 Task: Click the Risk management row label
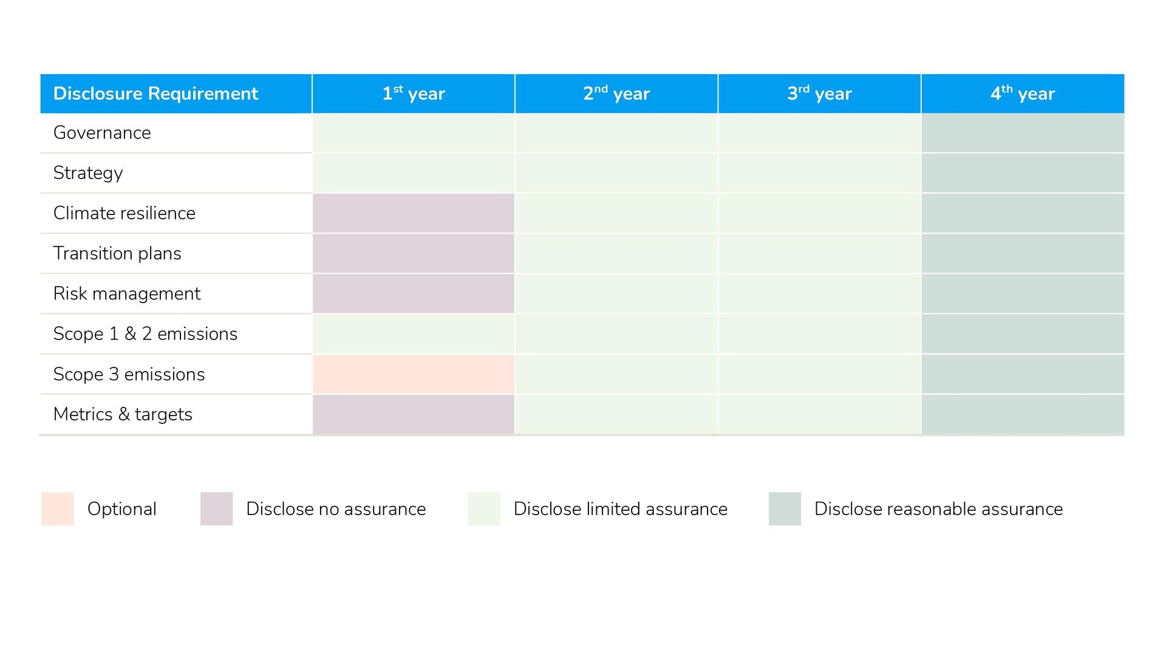click(x=127, y=293)
